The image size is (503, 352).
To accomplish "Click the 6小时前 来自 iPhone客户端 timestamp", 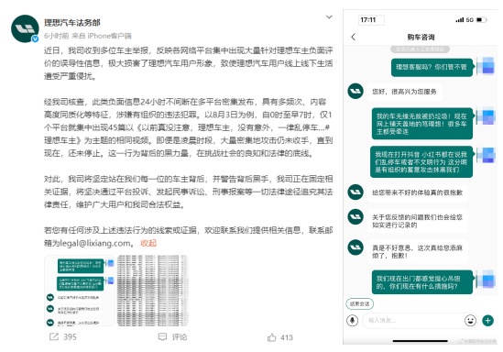I will (88, 36).
